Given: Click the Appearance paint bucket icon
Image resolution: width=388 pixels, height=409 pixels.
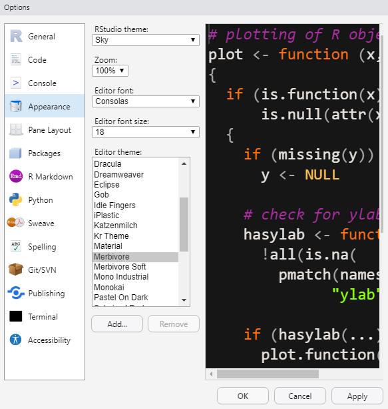Looking at the screenshot, I should point(16,106).
